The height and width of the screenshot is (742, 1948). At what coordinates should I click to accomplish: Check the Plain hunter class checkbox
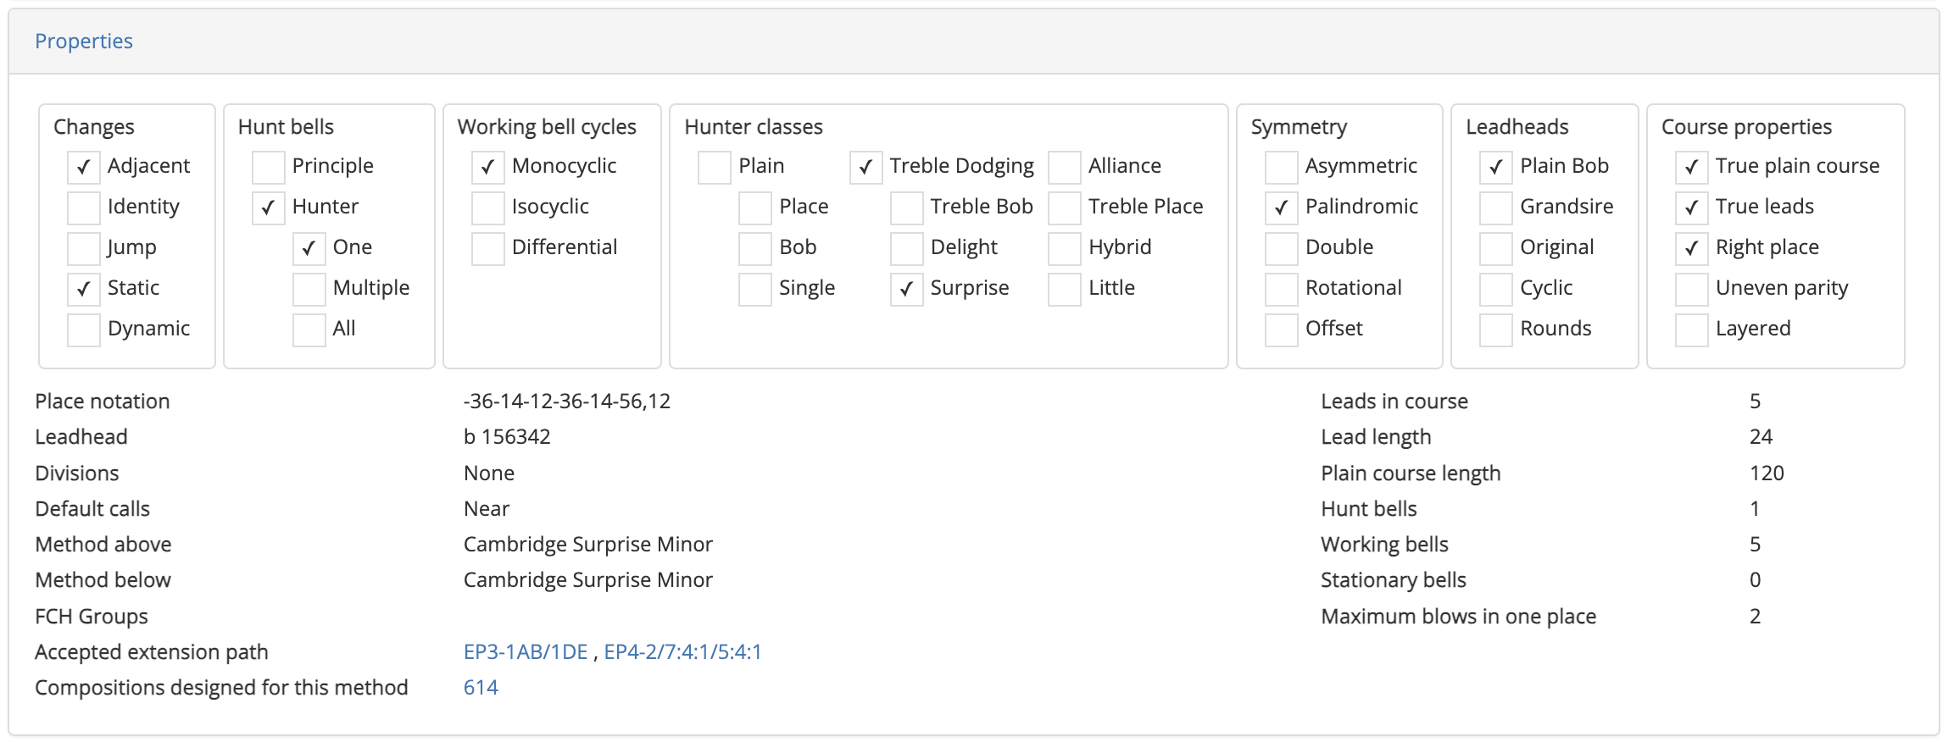(x=715, y=167)
